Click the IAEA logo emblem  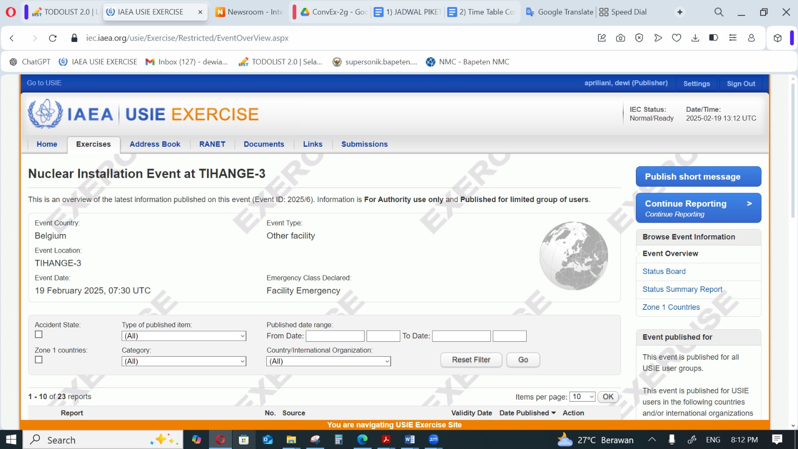point(45,114)
